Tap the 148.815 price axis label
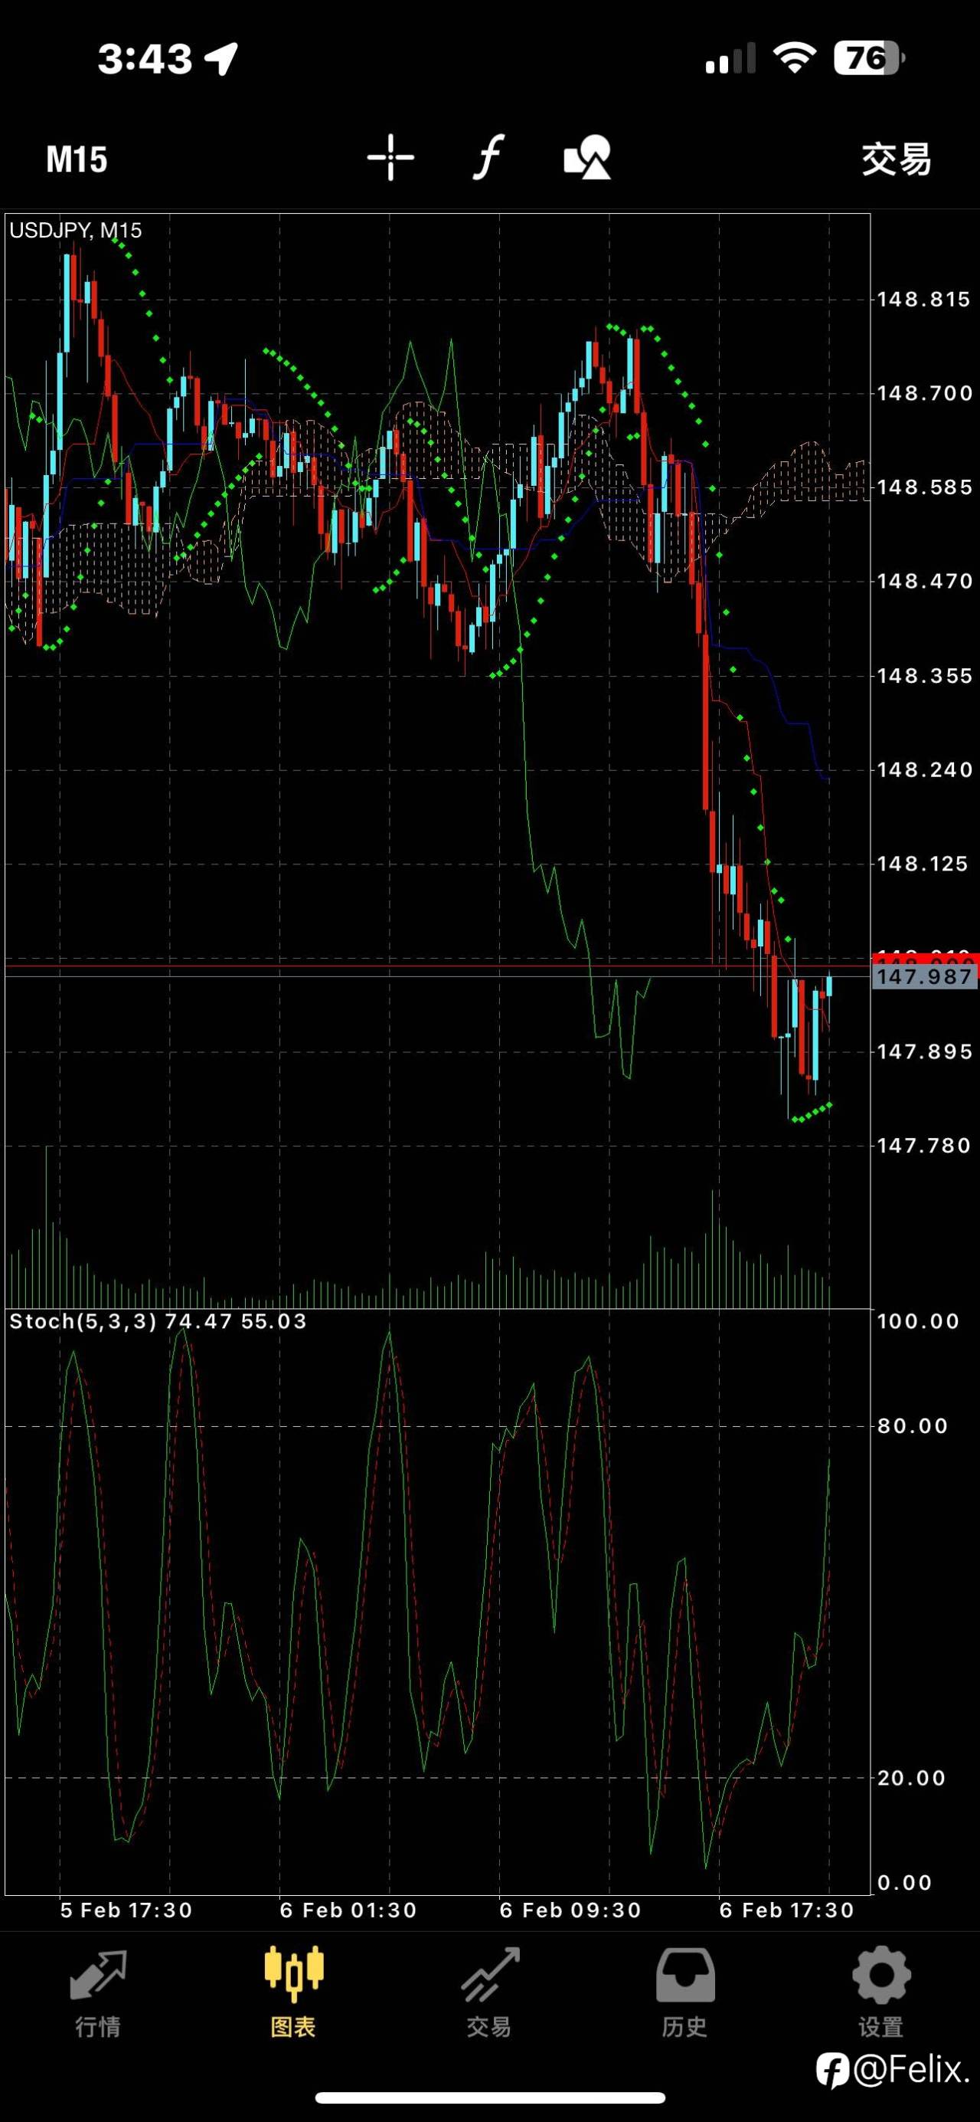 click(x=924, y=299)
